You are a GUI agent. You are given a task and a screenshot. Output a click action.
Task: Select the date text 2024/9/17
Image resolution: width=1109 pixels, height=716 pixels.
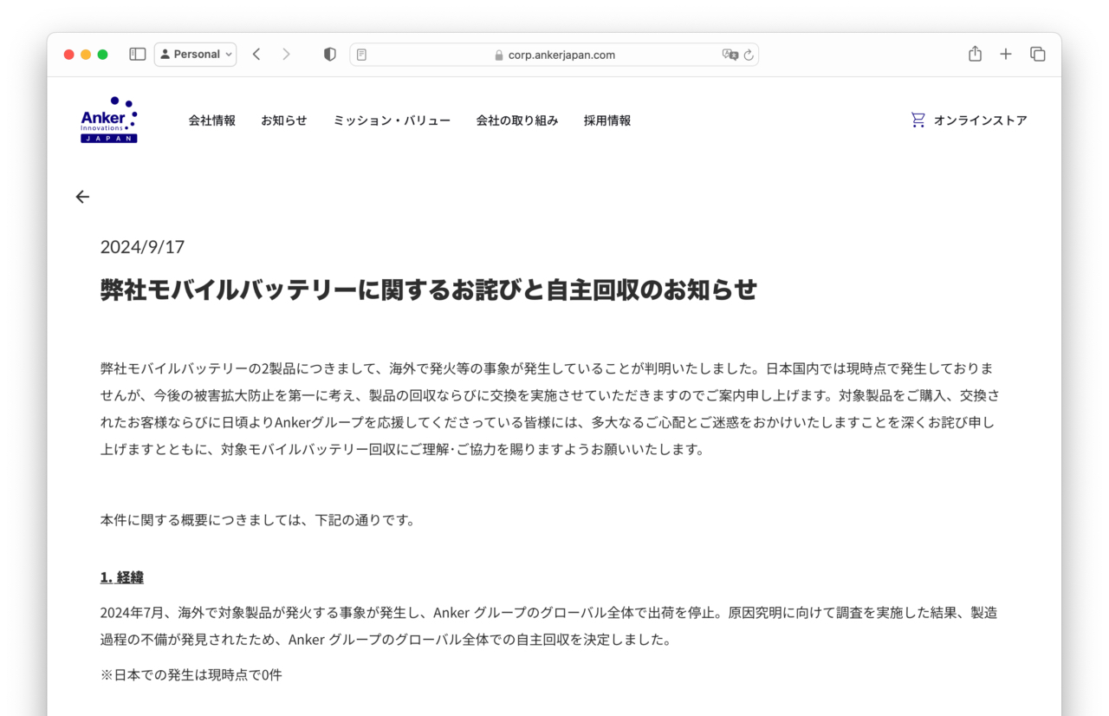pyautogui.click(x=142, y=247)
